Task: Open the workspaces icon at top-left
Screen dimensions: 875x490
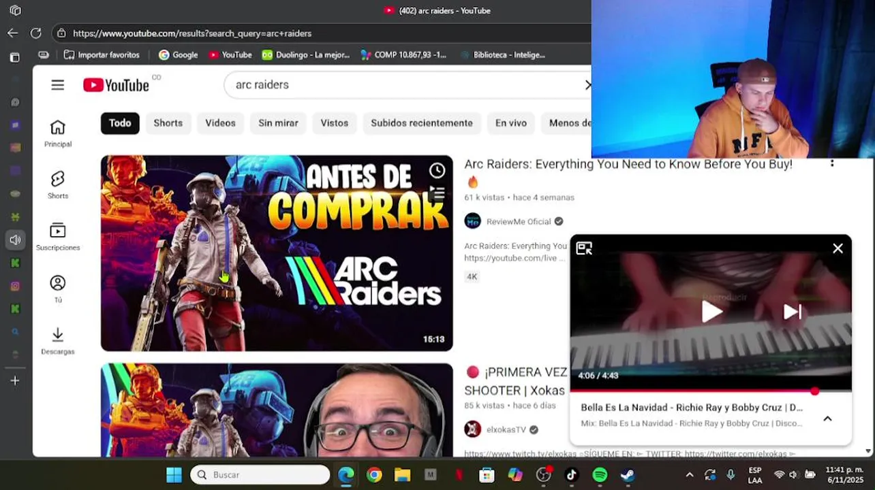Action: click(x=15, y=10)
